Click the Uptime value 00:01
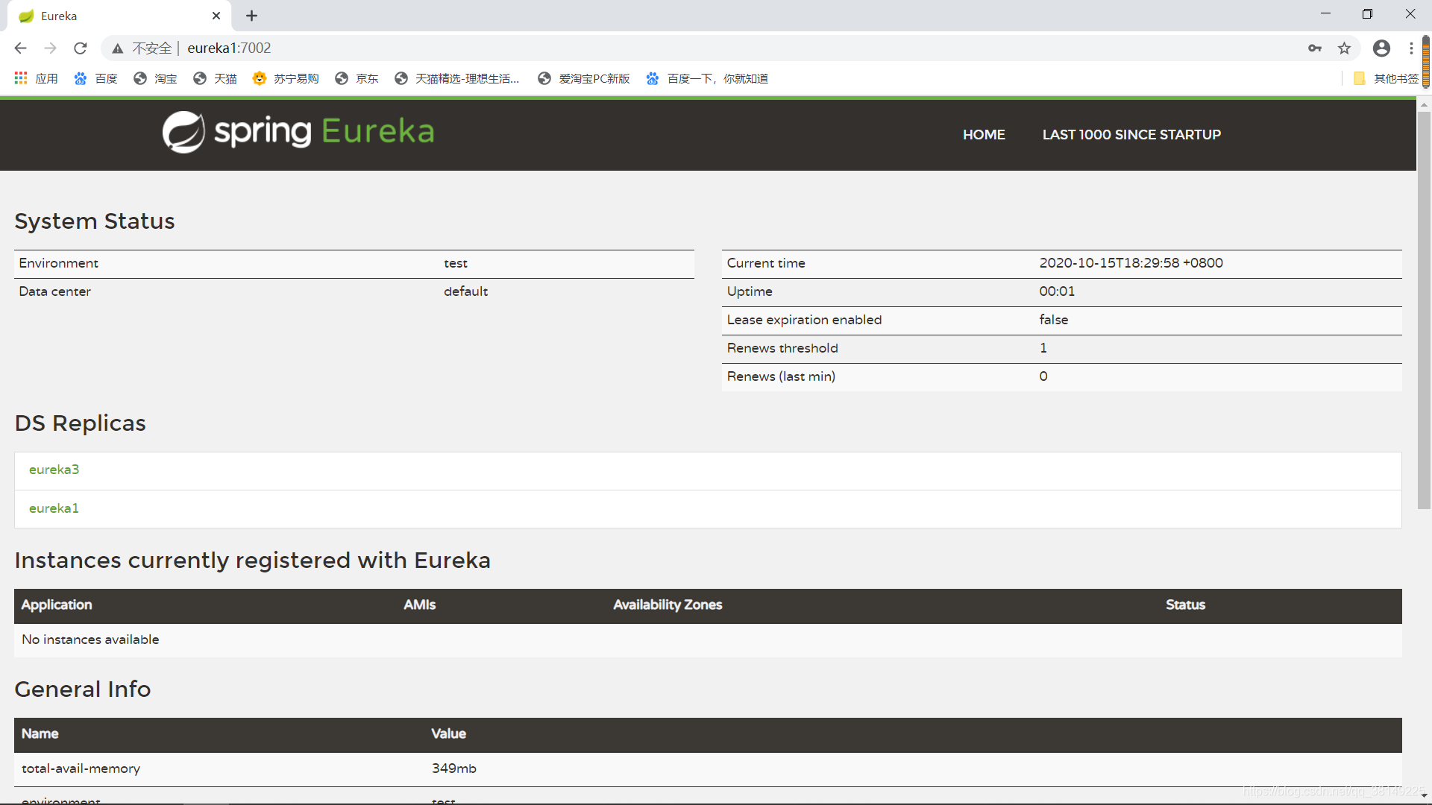 tap(1057, 291)
